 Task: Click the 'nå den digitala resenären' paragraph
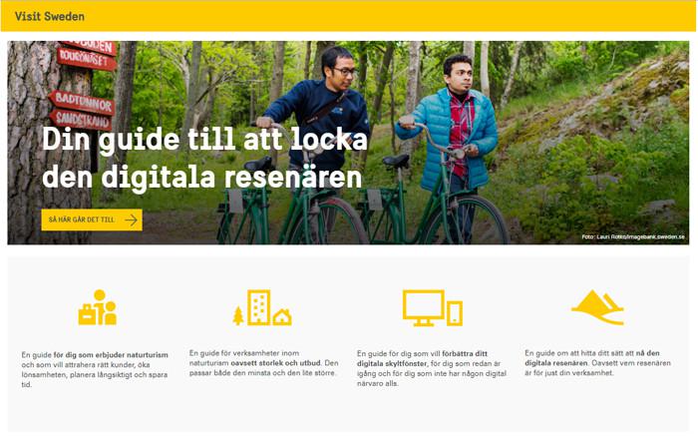(597, 363)
